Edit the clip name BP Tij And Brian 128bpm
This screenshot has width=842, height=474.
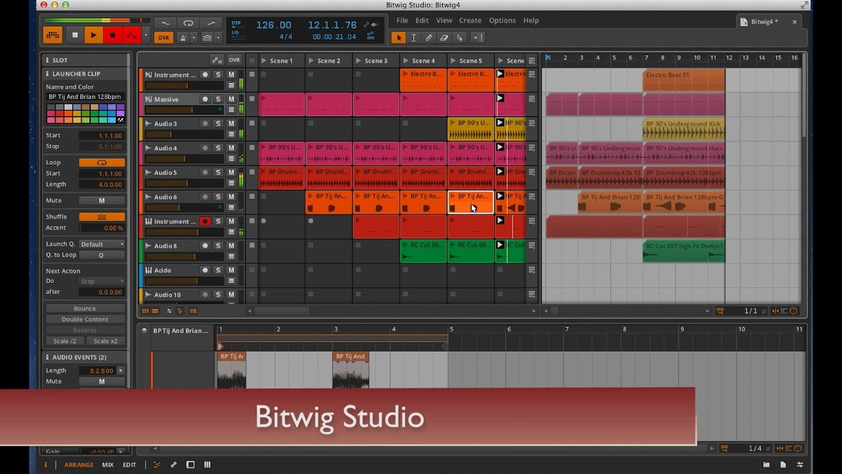point(85,97)
